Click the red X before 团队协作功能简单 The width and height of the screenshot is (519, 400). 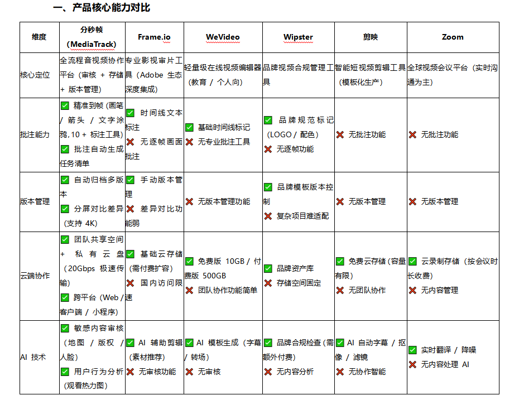point(189,290)
